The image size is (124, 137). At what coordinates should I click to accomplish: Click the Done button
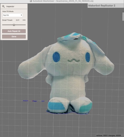[14, 37]
